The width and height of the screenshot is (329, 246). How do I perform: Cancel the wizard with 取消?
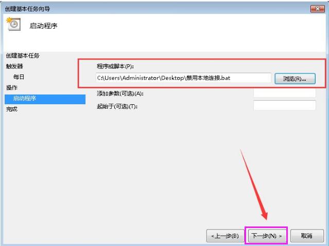click(x=307, y=236)
